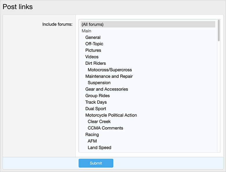Choose Dirt Riders in the forum list
This screenshot has height=172, width=226.
tap(95, 63)
